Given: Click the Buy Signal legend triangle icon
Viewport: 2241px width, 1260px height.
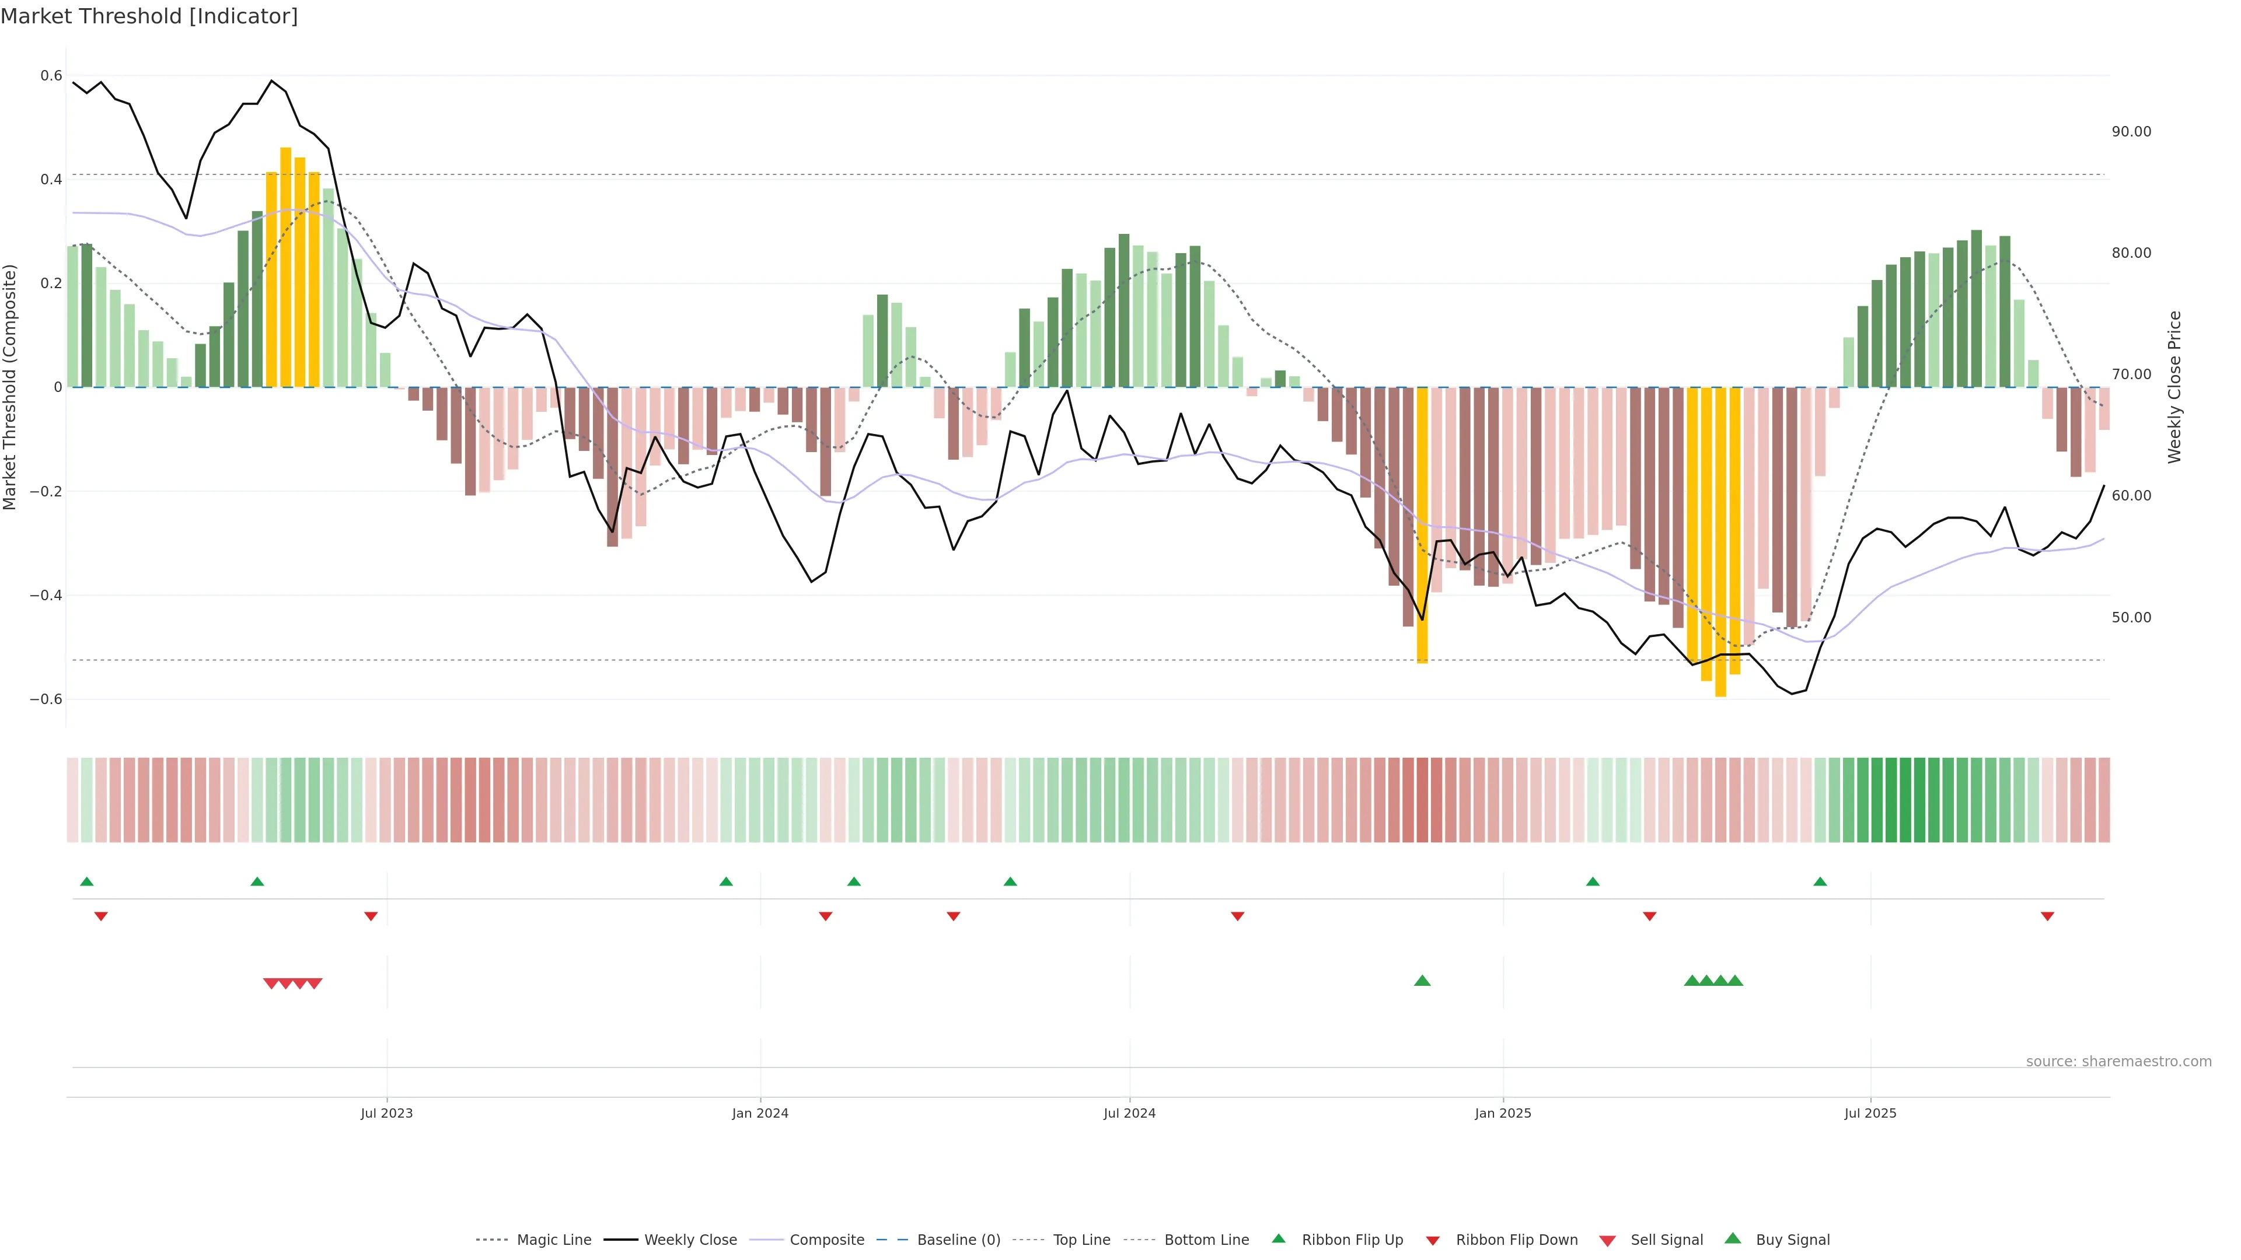Looking at the screenshot, I should 1732,1238.
